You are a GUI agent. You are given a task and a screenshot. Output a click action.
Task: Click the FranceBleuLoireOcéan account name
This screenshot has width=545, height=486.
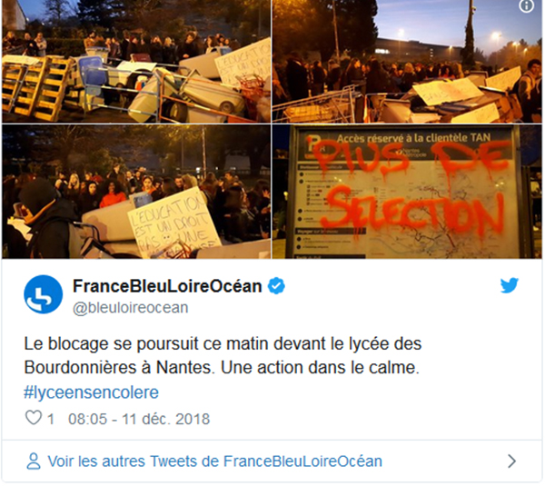(x=167, y=286)
